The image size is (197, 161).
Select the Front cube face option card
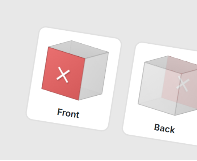click(74, 79)
